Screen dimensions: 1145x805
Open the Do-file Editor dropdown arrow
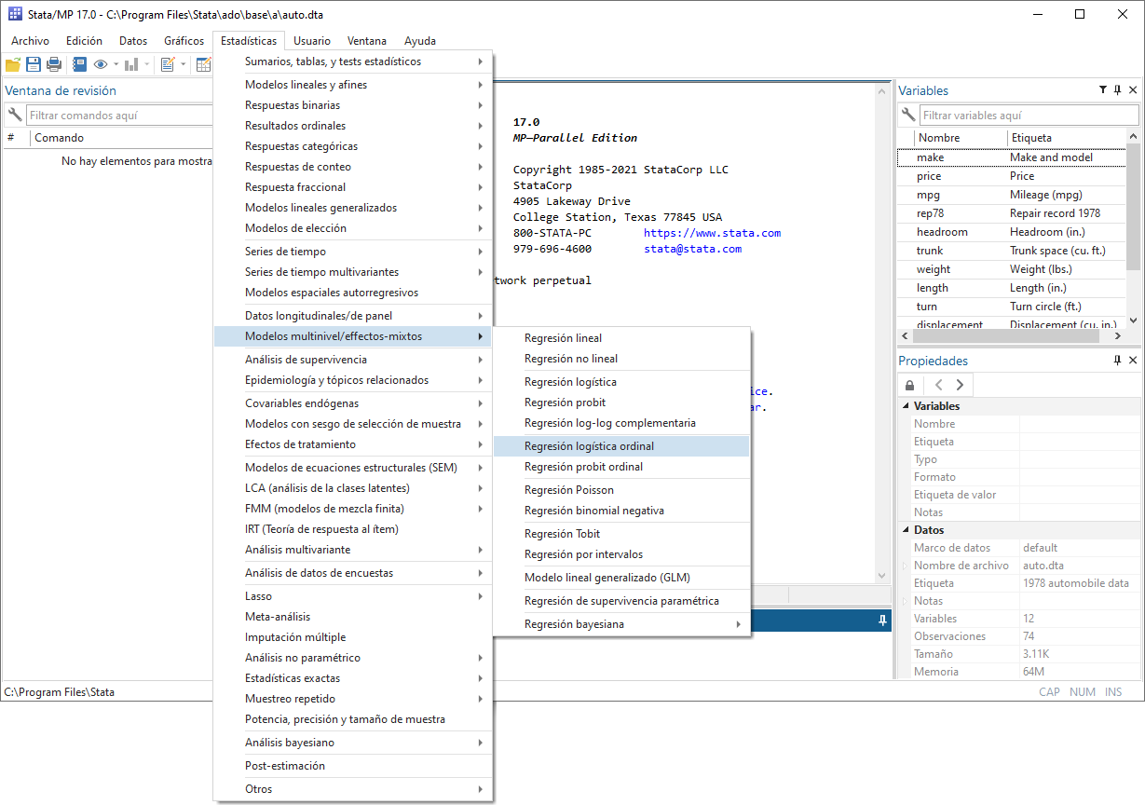183,64
